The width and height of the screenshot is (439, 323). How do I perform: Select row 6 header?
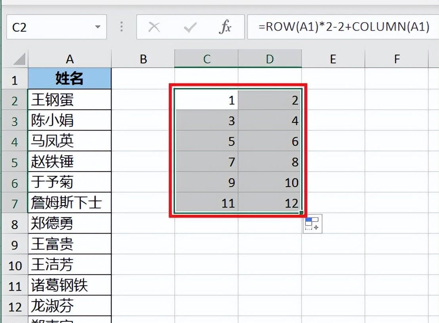point(15,182)
